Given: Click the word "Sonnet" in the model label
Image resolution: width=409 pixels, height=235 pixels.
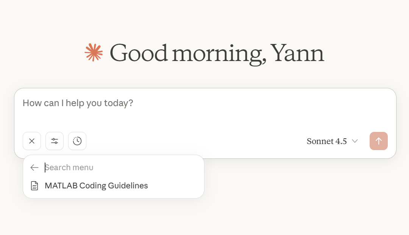Looking at the screenshot, I should pyautogui.click(x=320, y=141).
